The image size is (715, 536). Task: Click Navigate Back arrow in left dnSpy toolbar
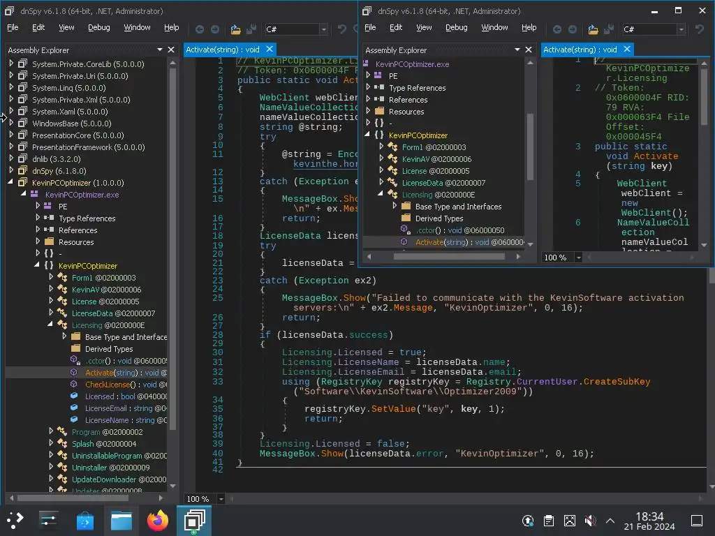click(x=200, y=29)
